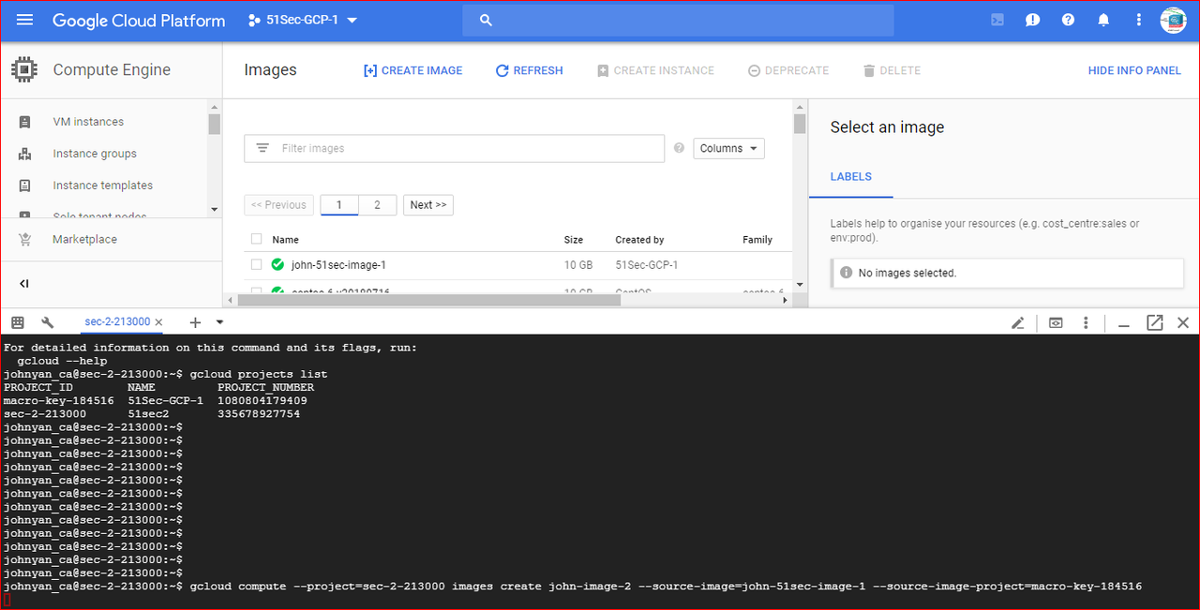Open the feedback icon in the header
This screenshot has height=610, width=1200.
(x=1033, y=20)
